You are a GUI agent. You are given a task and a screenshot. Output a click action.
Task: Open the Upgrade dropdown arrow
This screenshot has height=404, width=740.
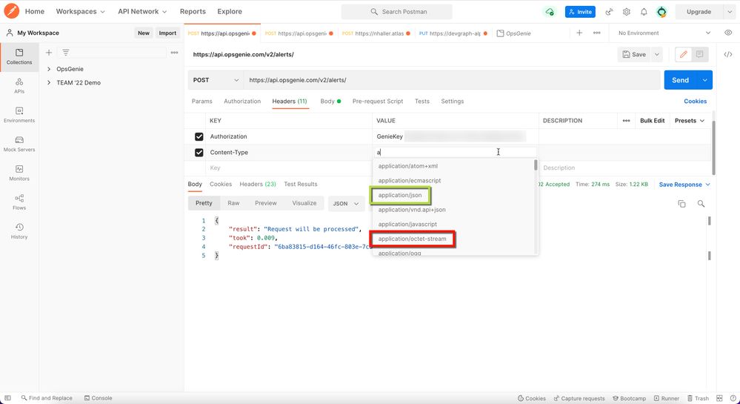729,12
